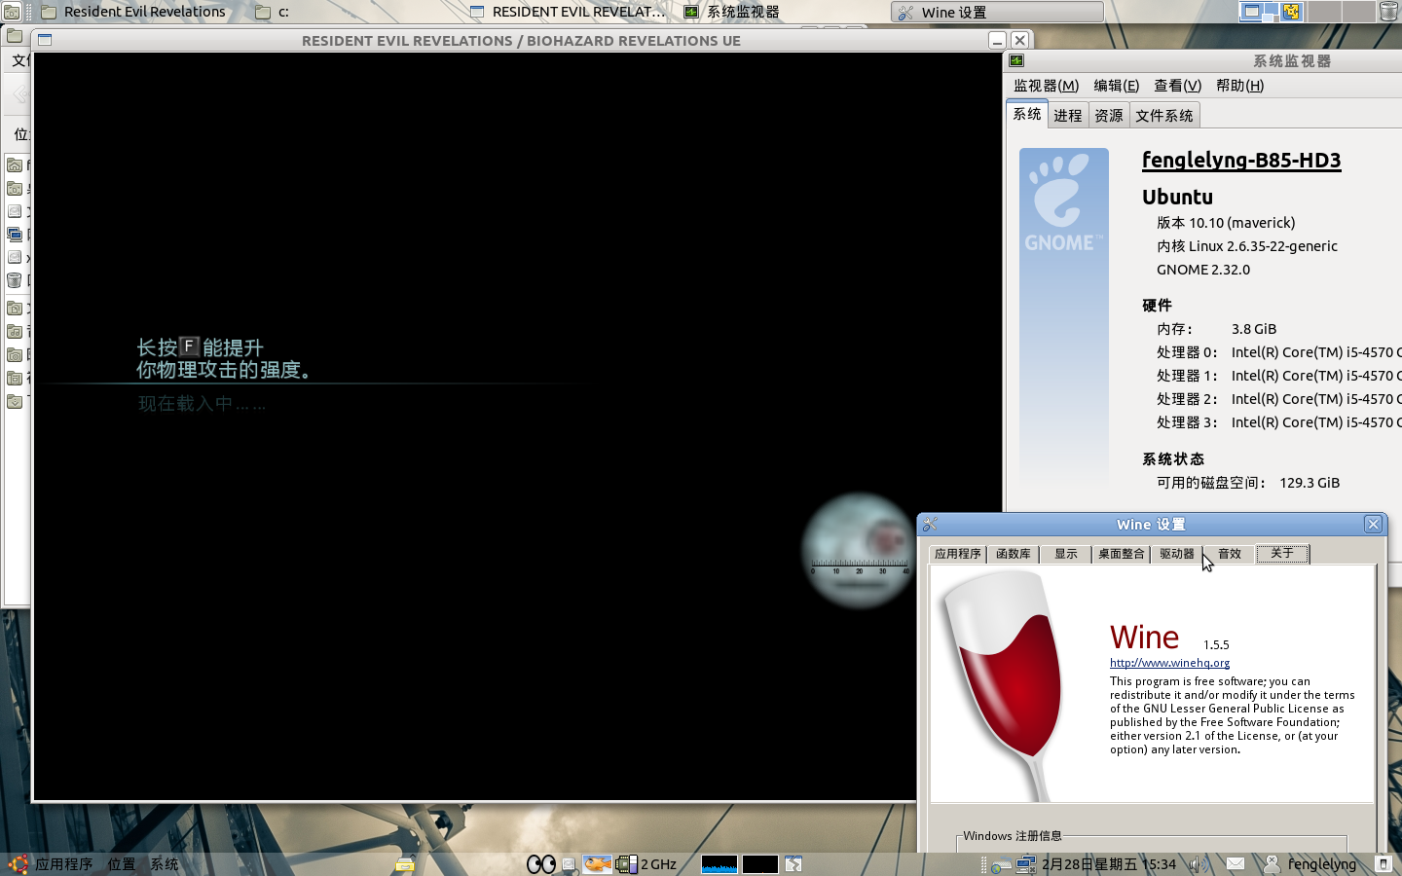Click the power/session icon at the bottom-right corner
The height and width of the screenshot is (876, 1402).
click(x=1384, y=864)
